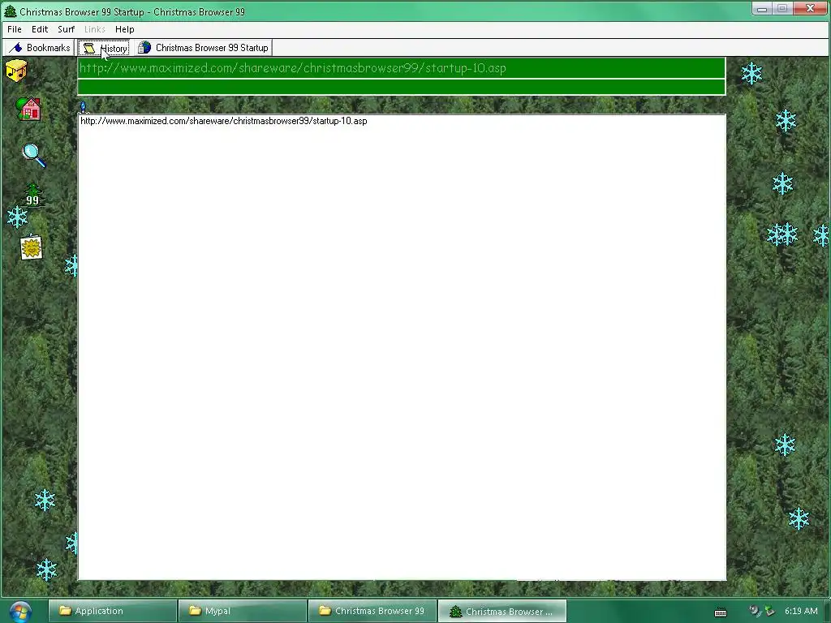Screen dimensions: 831x623
Task: Click the Christmas Browser taskbar tree button
Action: 502,611
